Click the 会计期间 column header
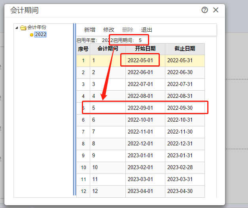 tap(108, 49)
